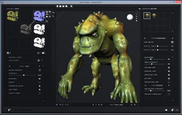Image resolution: width=182 pixels, height=115 pixels.
Task: Adjust the Spec Intensity slider
Action: 155,64
